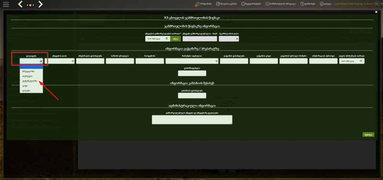The width and height of the screenshot is (383, 180).
Task: Open the help item with question mark icon
Action: [308, 4]
